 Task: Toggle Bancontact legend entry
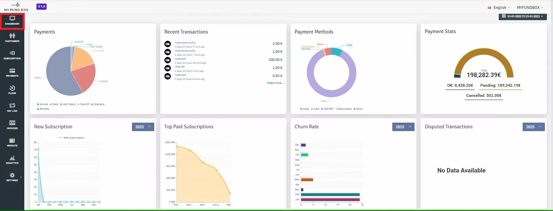(344, 109)
